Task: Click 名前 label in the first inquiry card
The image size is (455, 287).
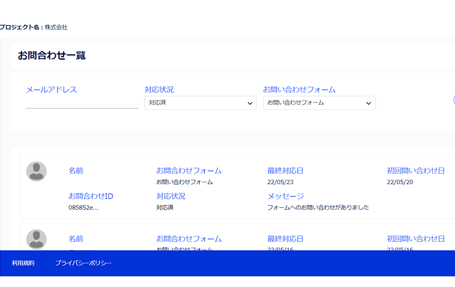Action: [76, 171]
